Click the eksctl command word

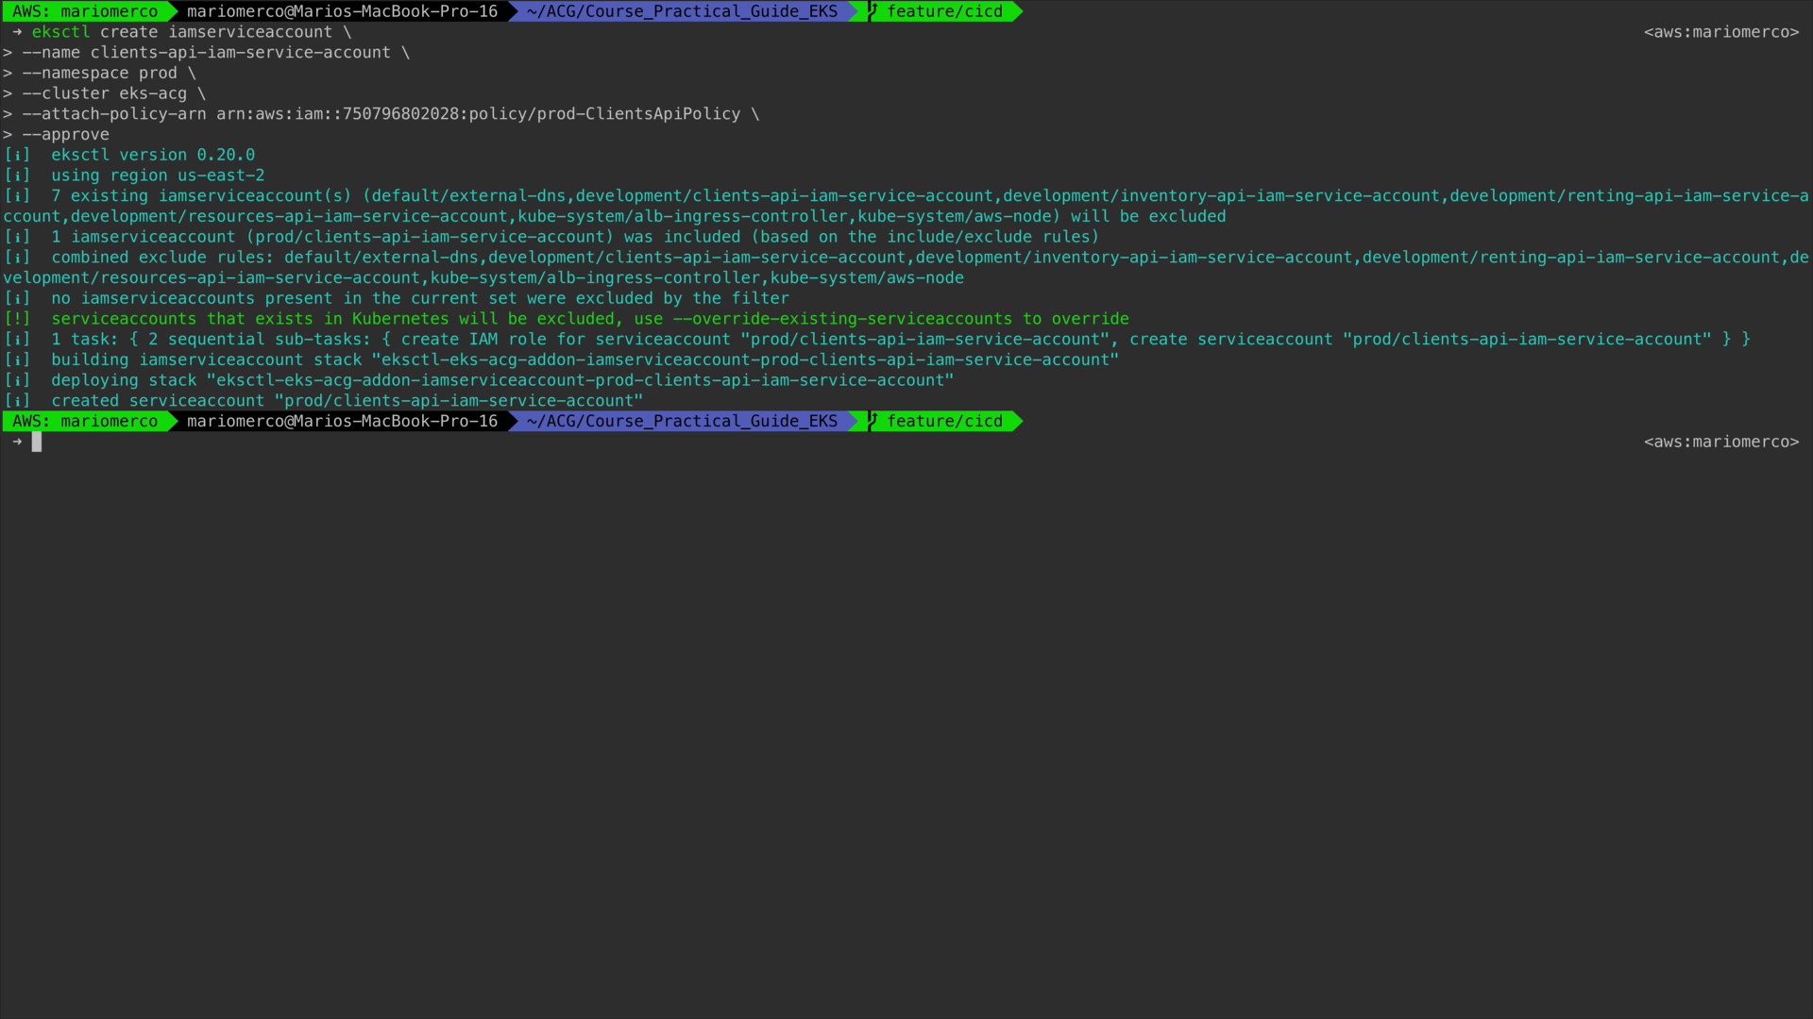60,32
